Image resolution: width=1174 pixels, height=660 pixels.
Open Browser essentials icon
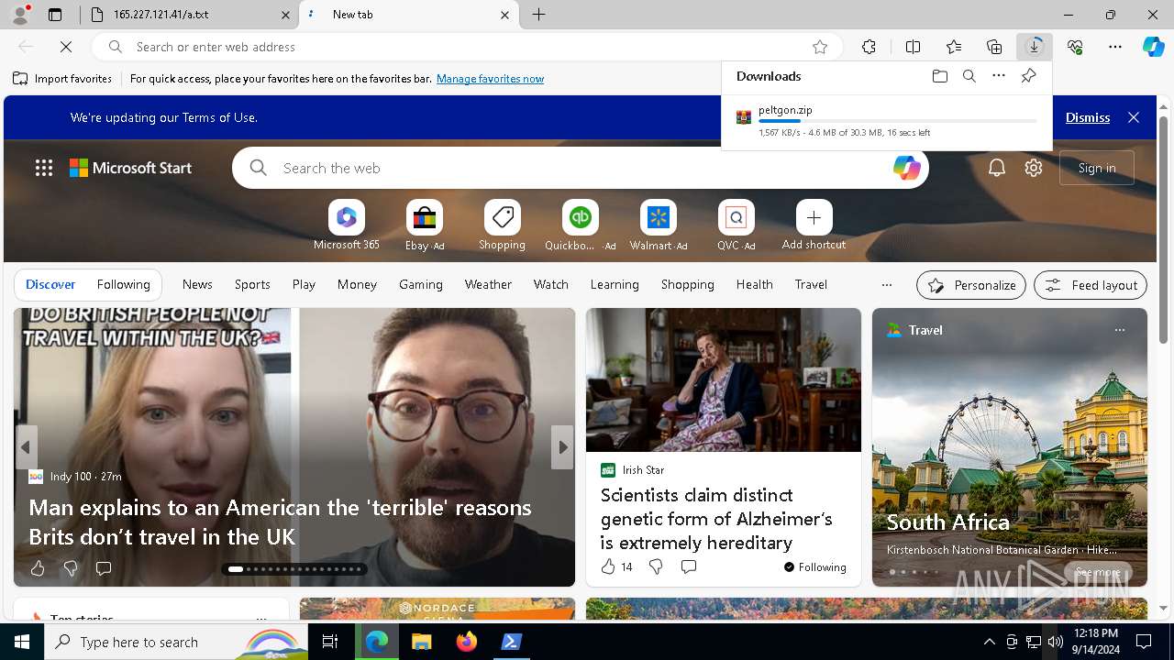(x=1075, y=47)
